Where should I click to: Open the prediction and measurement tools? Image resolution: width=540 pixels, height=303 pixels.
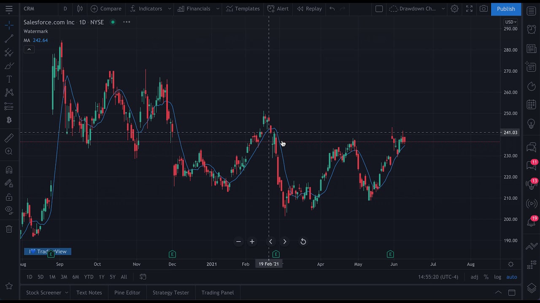[9, 106]
